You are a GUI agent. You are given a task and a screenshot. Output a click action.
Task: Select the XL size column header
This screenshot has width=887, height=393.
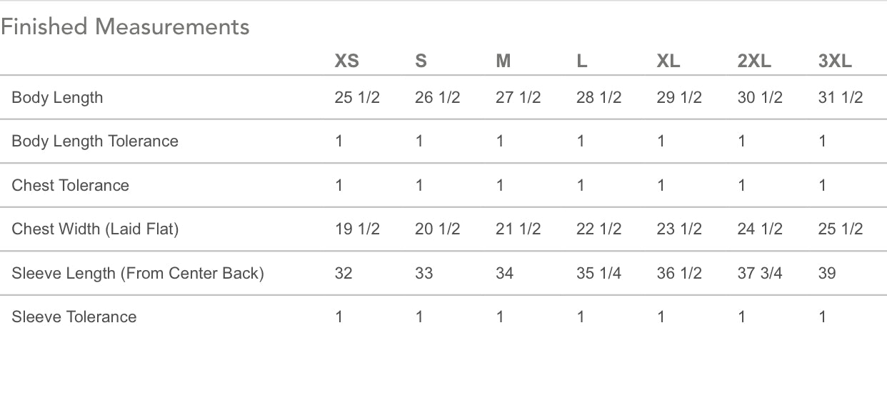coord(668,61)
